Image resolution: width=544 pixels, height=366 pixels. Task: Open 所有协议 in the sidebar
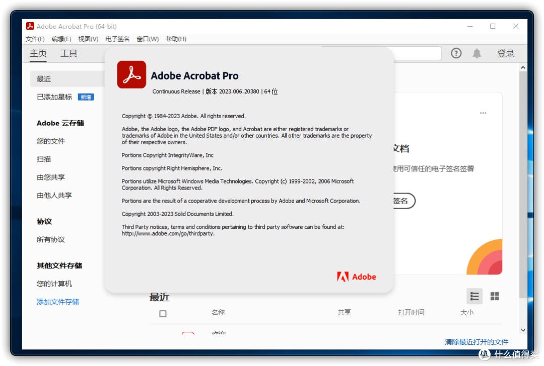(51, 240)
